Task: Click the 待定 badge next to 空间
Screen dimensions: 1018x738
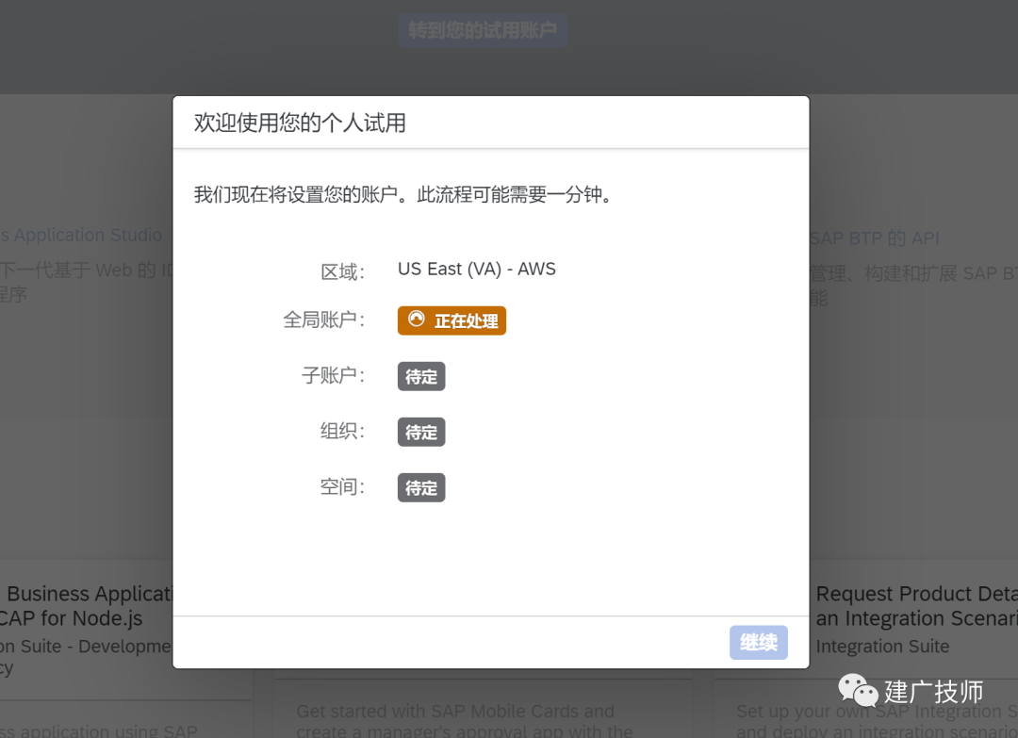Action: pyautogui.click(x=421, y=487)
